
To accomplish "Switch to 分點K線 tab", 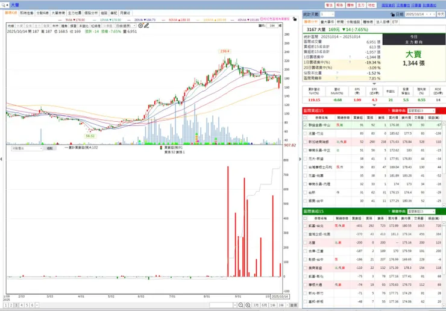I will [42, 13].
